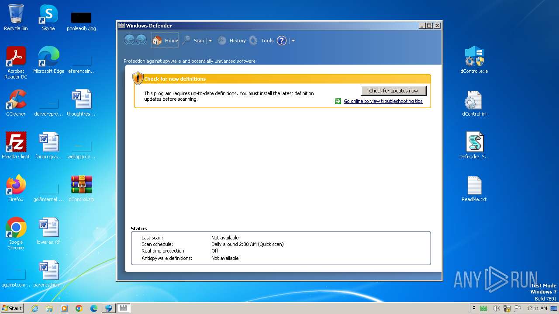Select the Last scan status row
The width and height of the screenshot is (559, 314).
[190, 238]
